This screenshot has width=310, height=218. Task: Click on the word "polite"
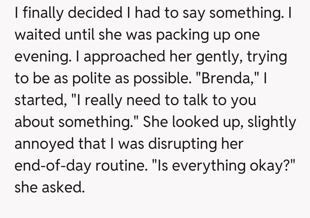[89, 79]
